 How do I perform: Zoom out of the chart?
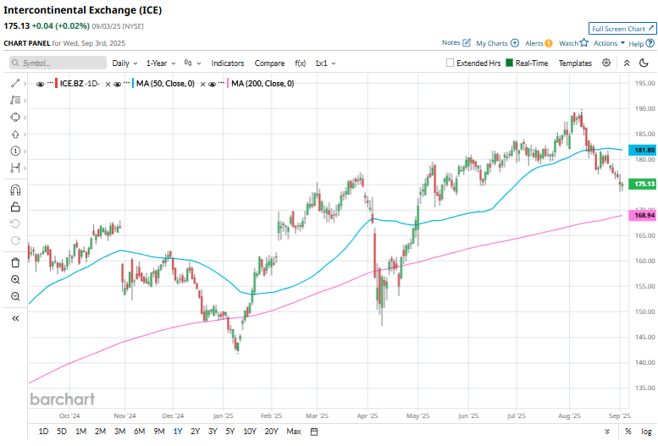coord(15,296)
